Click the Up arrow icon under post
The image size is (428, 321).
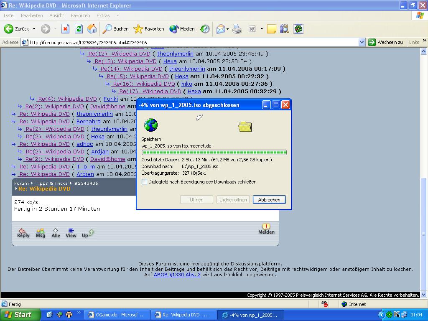88,233
